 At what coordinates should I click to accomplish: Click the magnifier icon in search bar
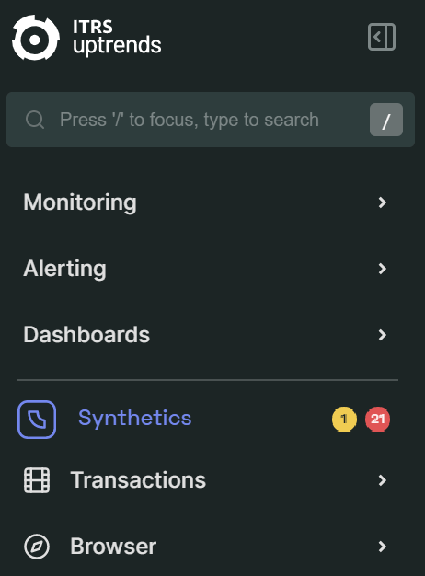pyautogui.click(x=35, y=120)
